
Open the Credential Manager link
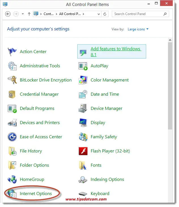[39, 94]
